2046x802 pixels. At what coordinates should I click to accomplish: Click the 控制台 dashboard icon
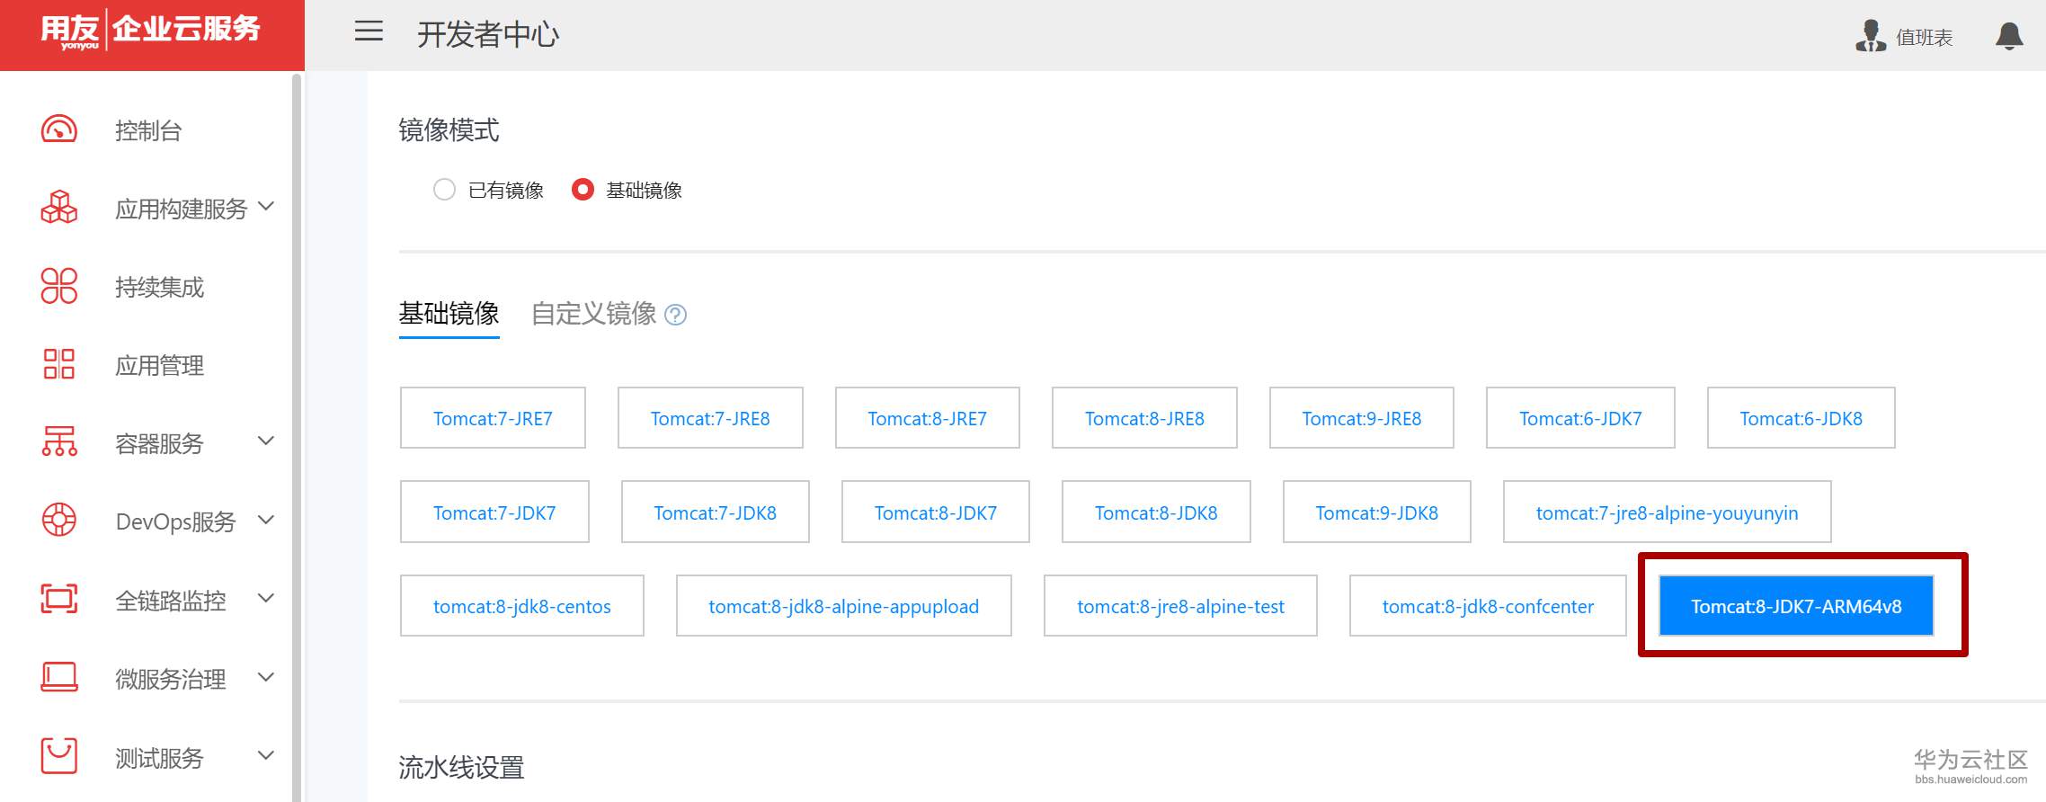[59, 129]
